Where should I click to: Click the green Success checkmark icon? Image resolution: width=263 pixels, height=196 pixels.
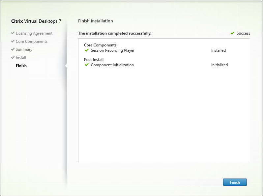pos(232,33)
